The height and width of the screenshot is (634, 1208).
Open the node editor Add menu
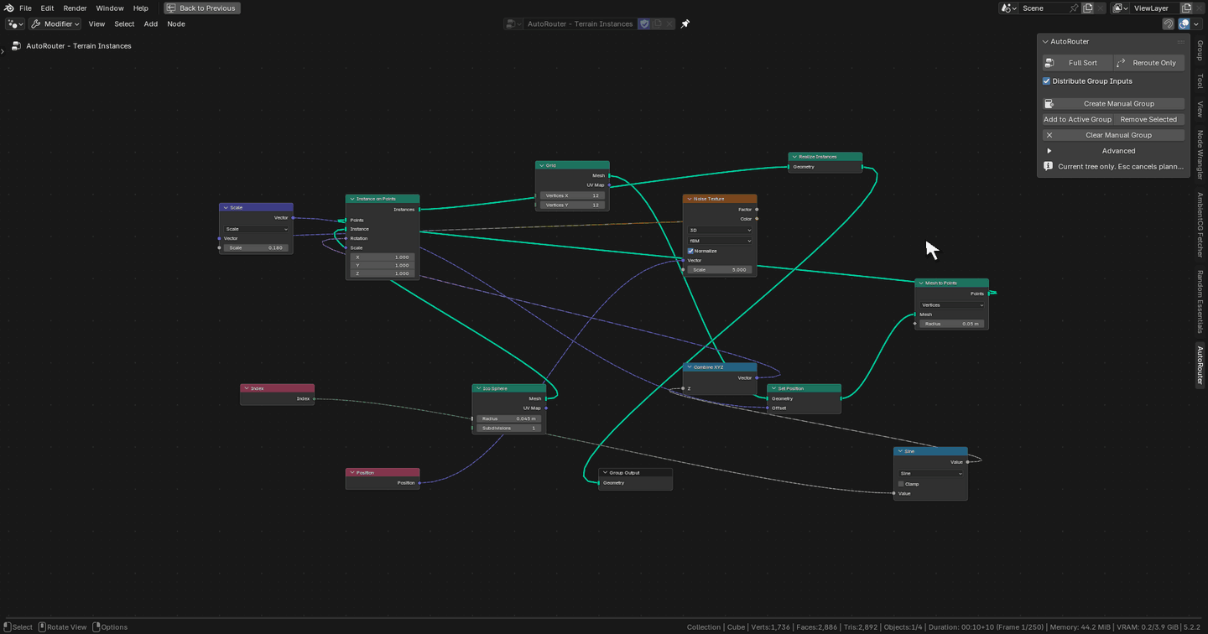tap(150, 23)
